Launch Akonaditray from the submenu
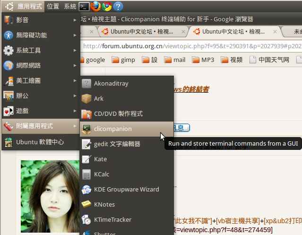This screenshot has width=302, height=235. (x=127, y=83)
